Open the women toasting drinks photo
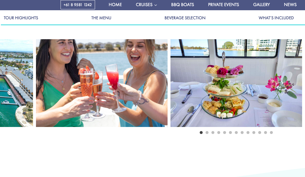Image resolution: width=305 pixels, height=177 pixels. pyautogui.click(x=102, y=83)
